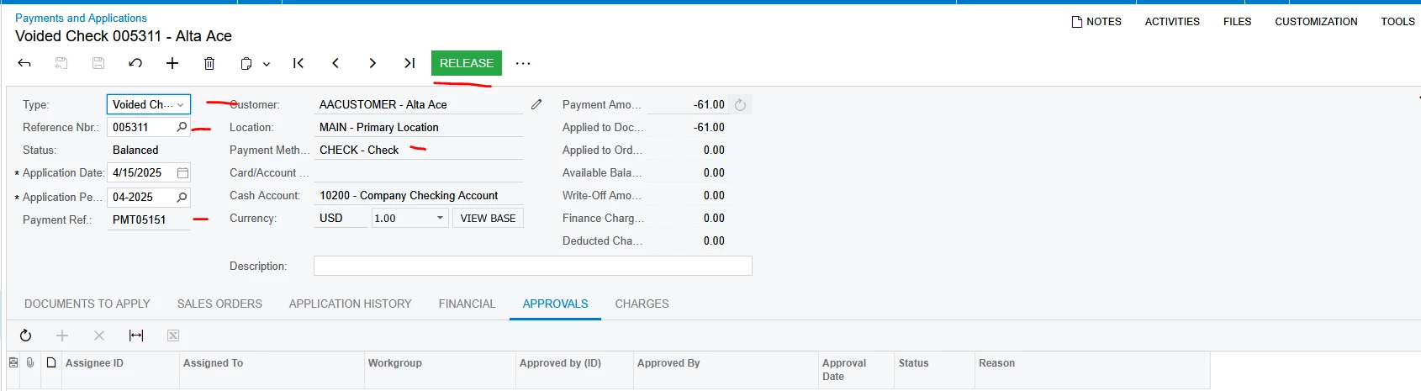Click Cash Account 10200 value
The image size is (1421, 391).
[x=419, y=195]
